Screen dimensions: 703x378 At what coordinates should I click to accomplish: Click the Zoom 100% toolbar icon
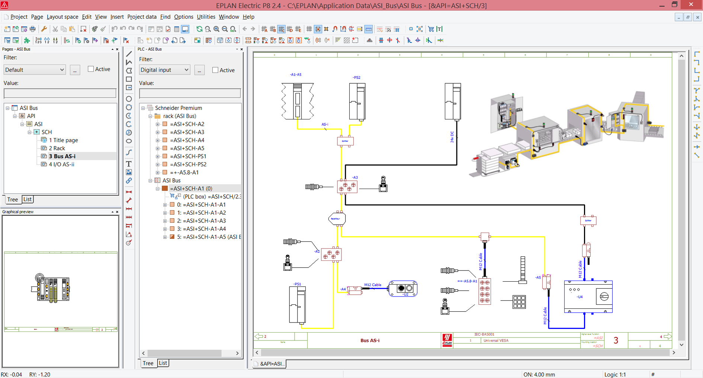click(x=232, y=29)
